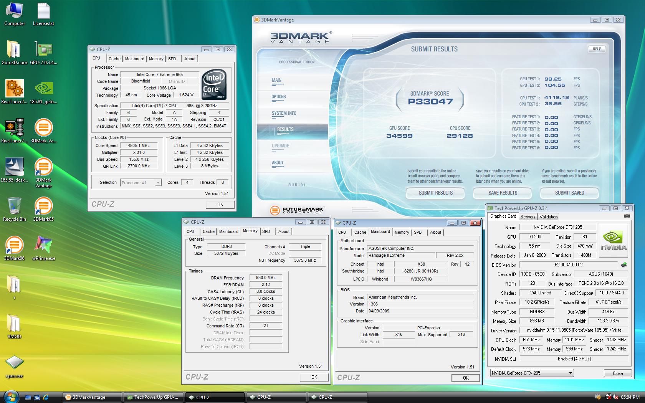Open About tab in CPU-Z Memory window
Viewport: 645px width, 403px height.
(284, 231)
